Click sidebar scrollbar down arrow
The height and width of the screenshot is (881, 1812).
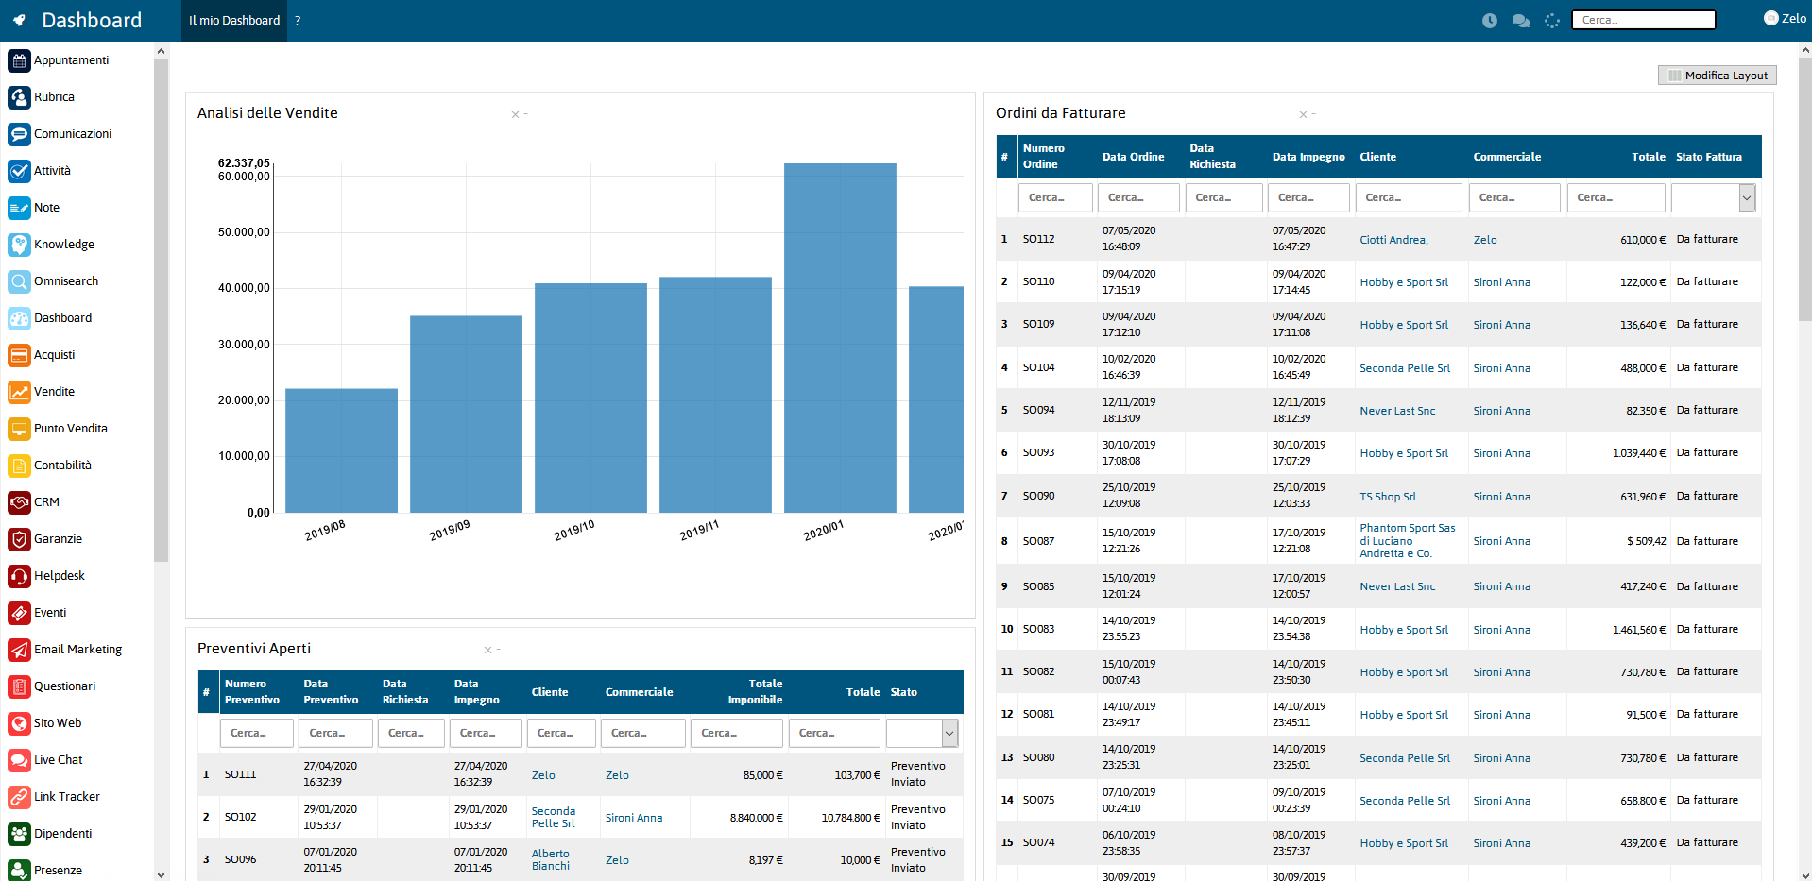161,874
